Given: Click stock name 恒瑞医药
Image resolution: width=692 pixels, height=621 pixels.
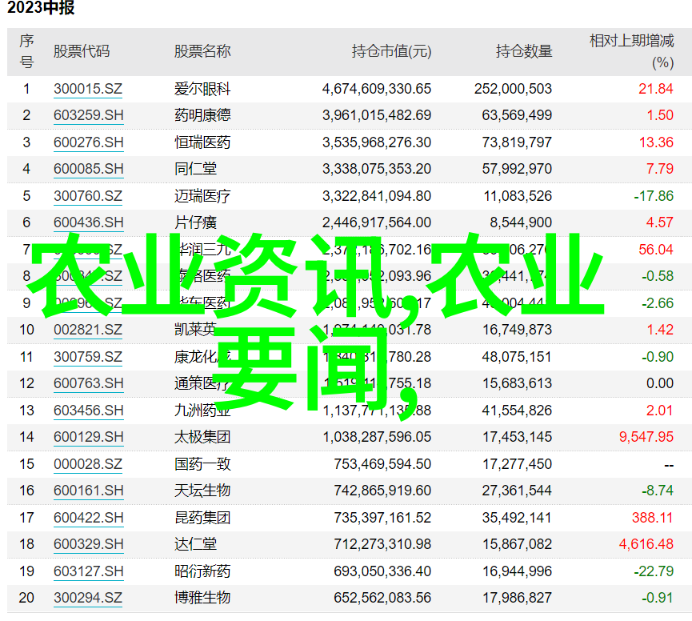Looking at the screenshot, I should pos(202,142).
